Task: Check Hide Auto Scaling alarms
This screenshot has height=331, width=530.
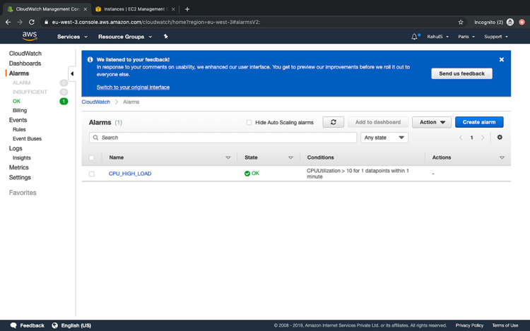Action: (x=249, y=123)
